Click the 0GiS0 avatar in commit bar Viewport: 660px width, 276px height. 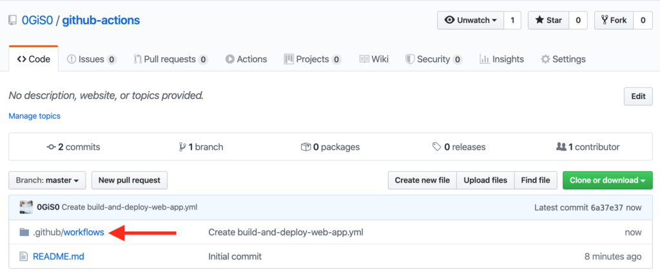tap(26, 207)
